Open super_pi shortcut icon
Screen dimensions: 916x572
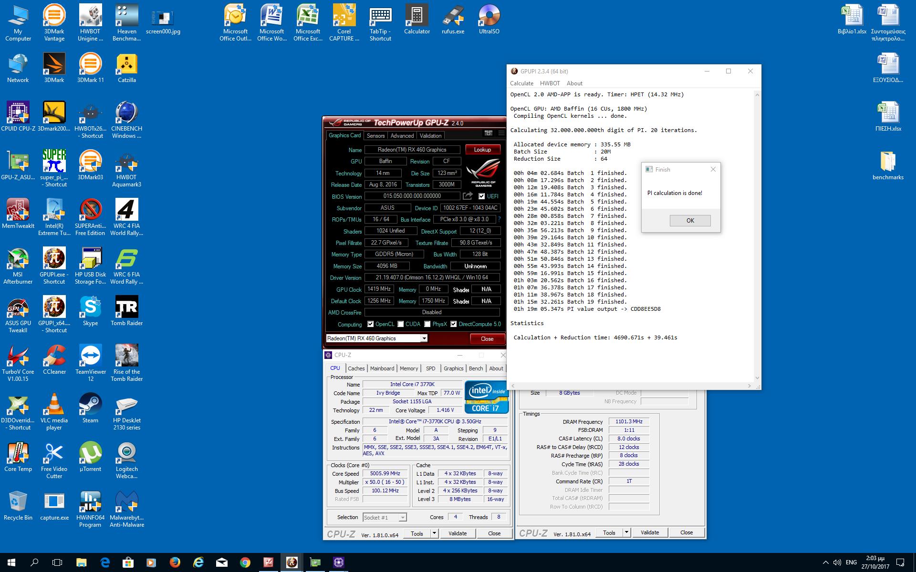(x=54, y=168)
